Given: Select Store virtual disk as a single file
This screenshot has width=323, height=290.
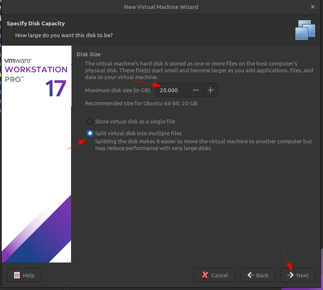Looking at the screenshot, I should click(x=90, y=121).
